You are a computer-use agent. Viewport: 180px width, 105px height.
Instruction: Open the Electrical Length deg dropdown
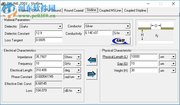(79, 70)
